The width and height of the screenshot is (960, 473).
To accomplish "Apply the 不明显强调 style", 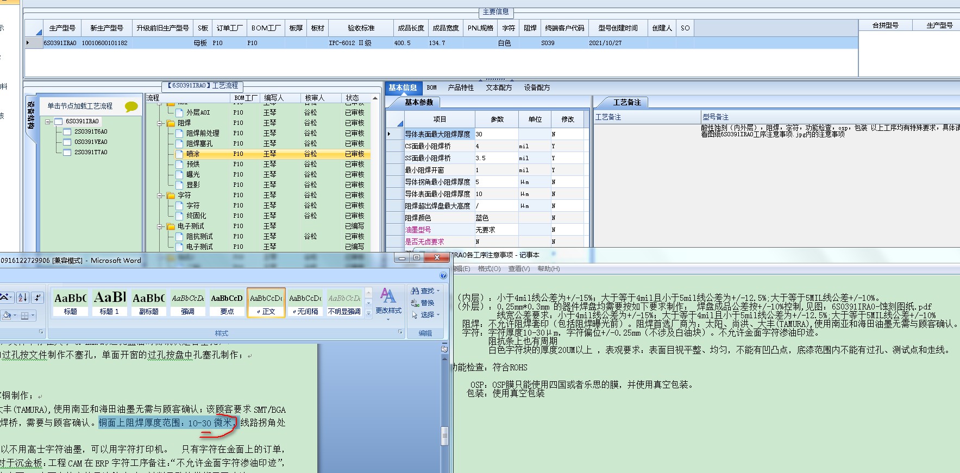I will tap(344, 302).
